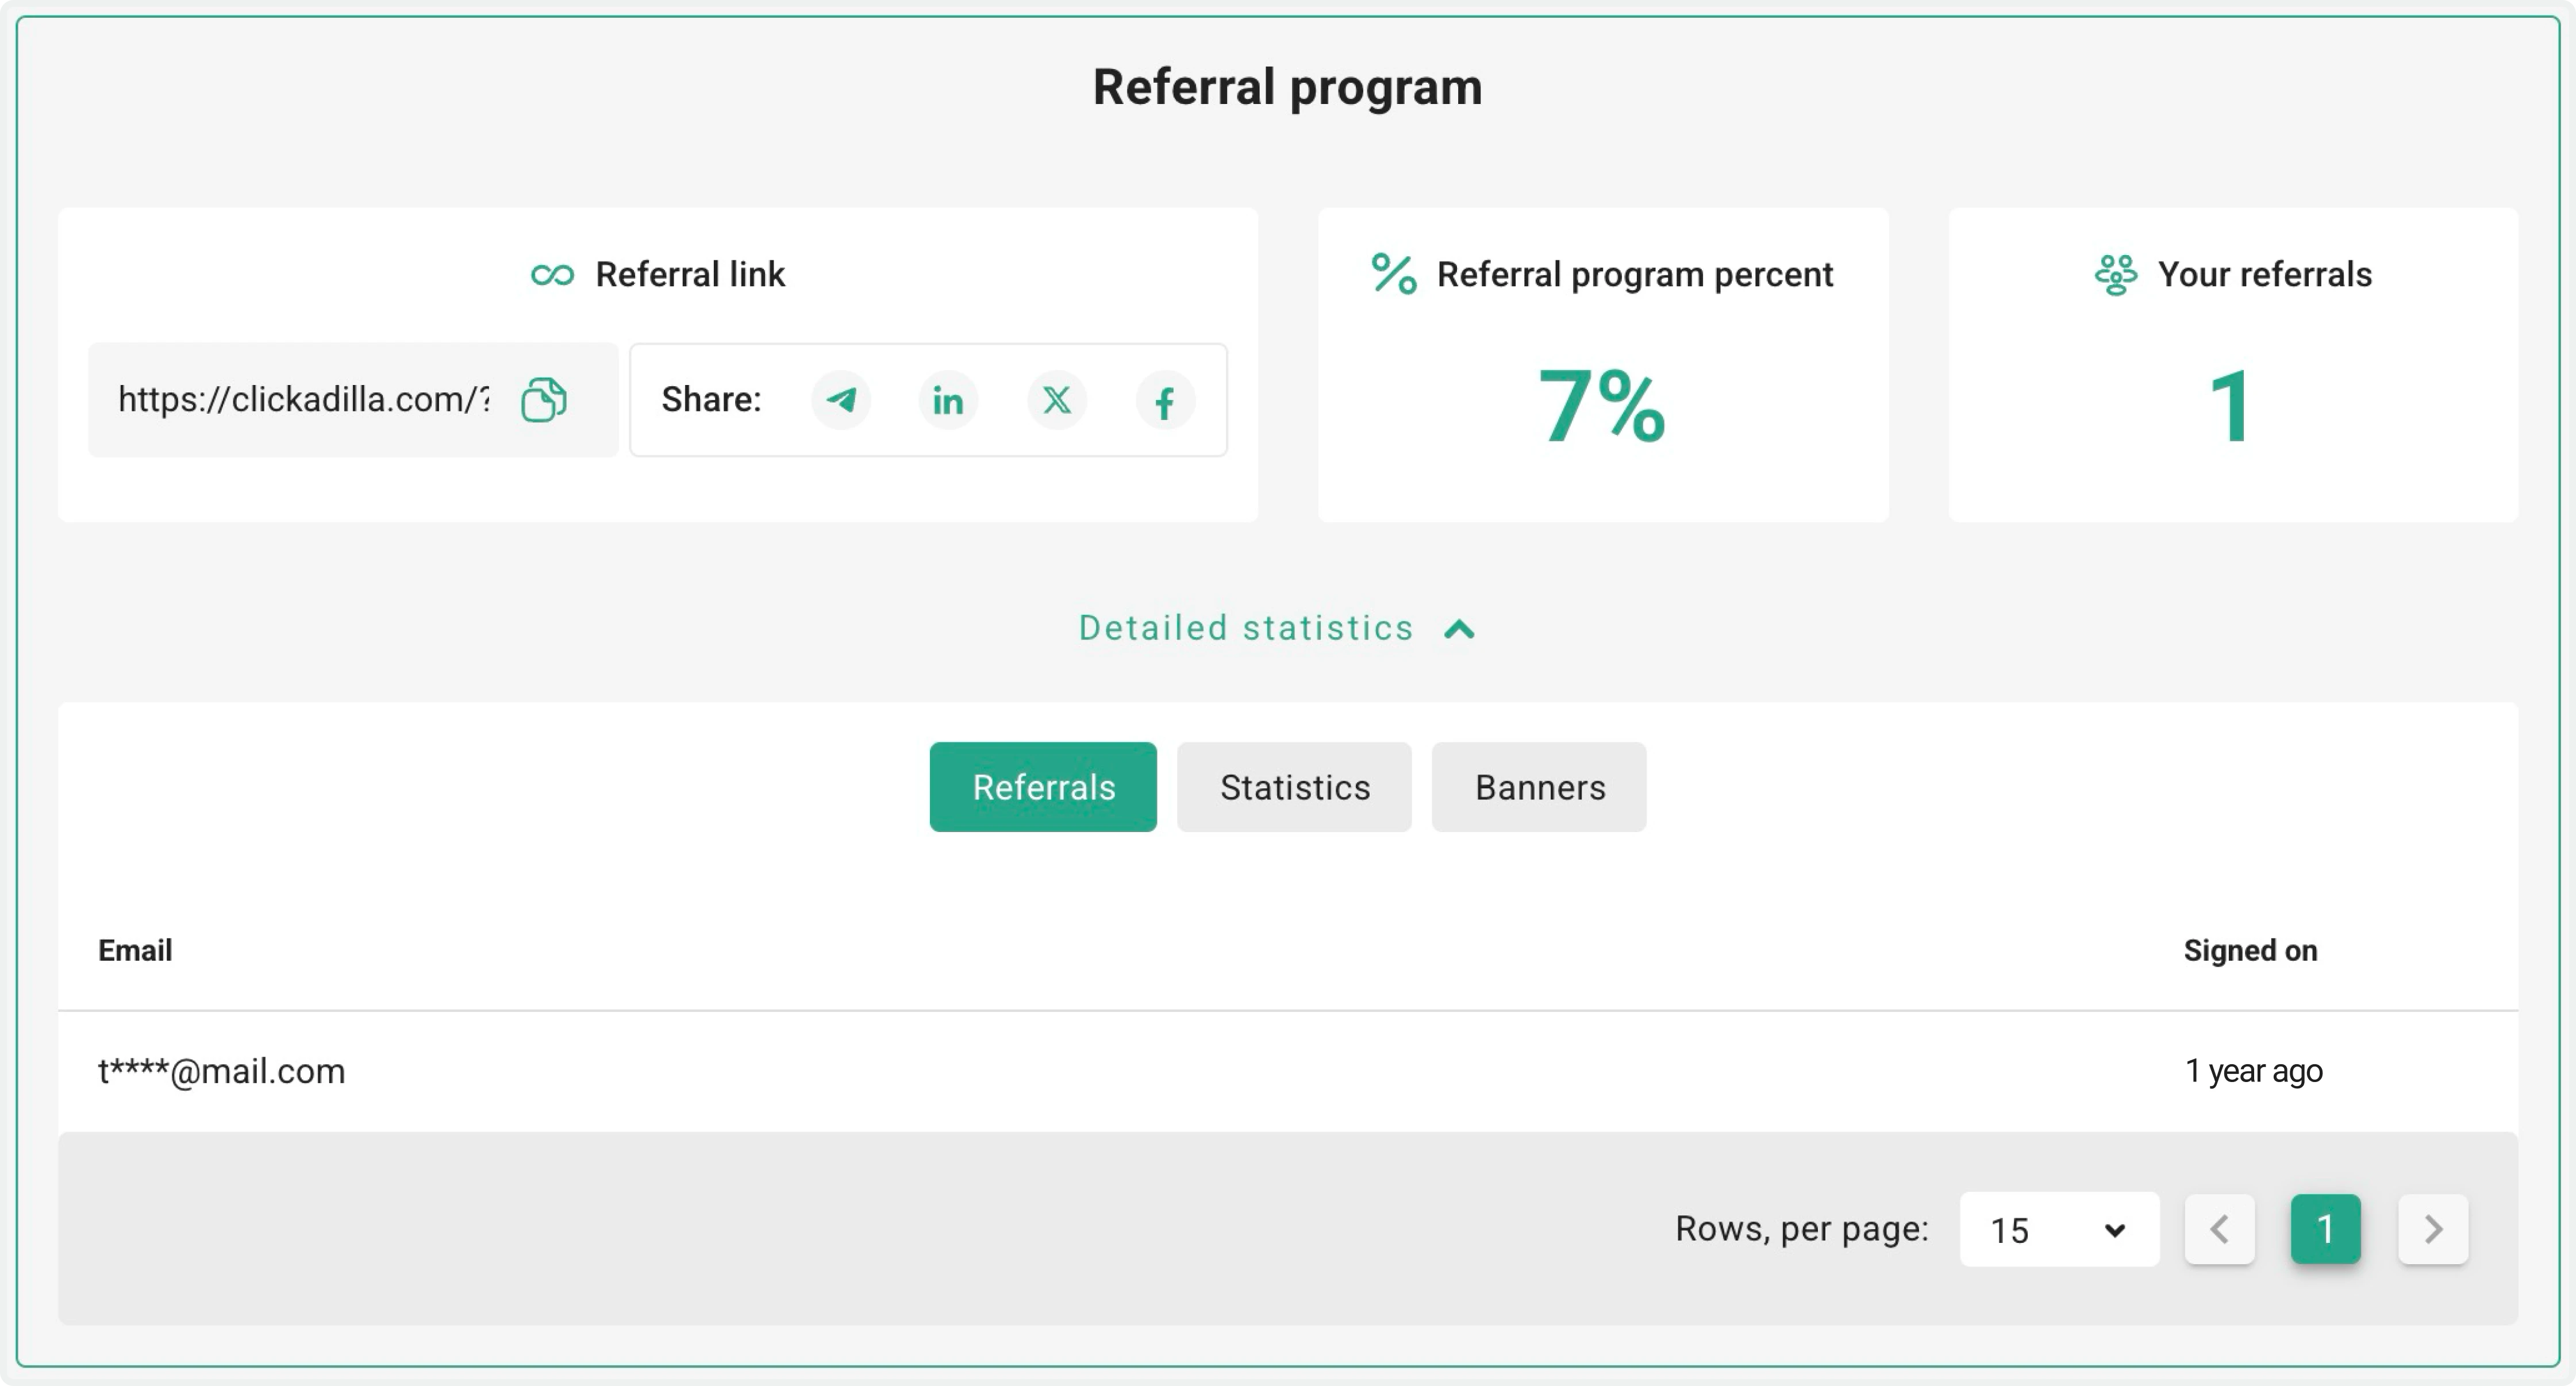Click the Detailed statistics link

tap(1244, 628)
